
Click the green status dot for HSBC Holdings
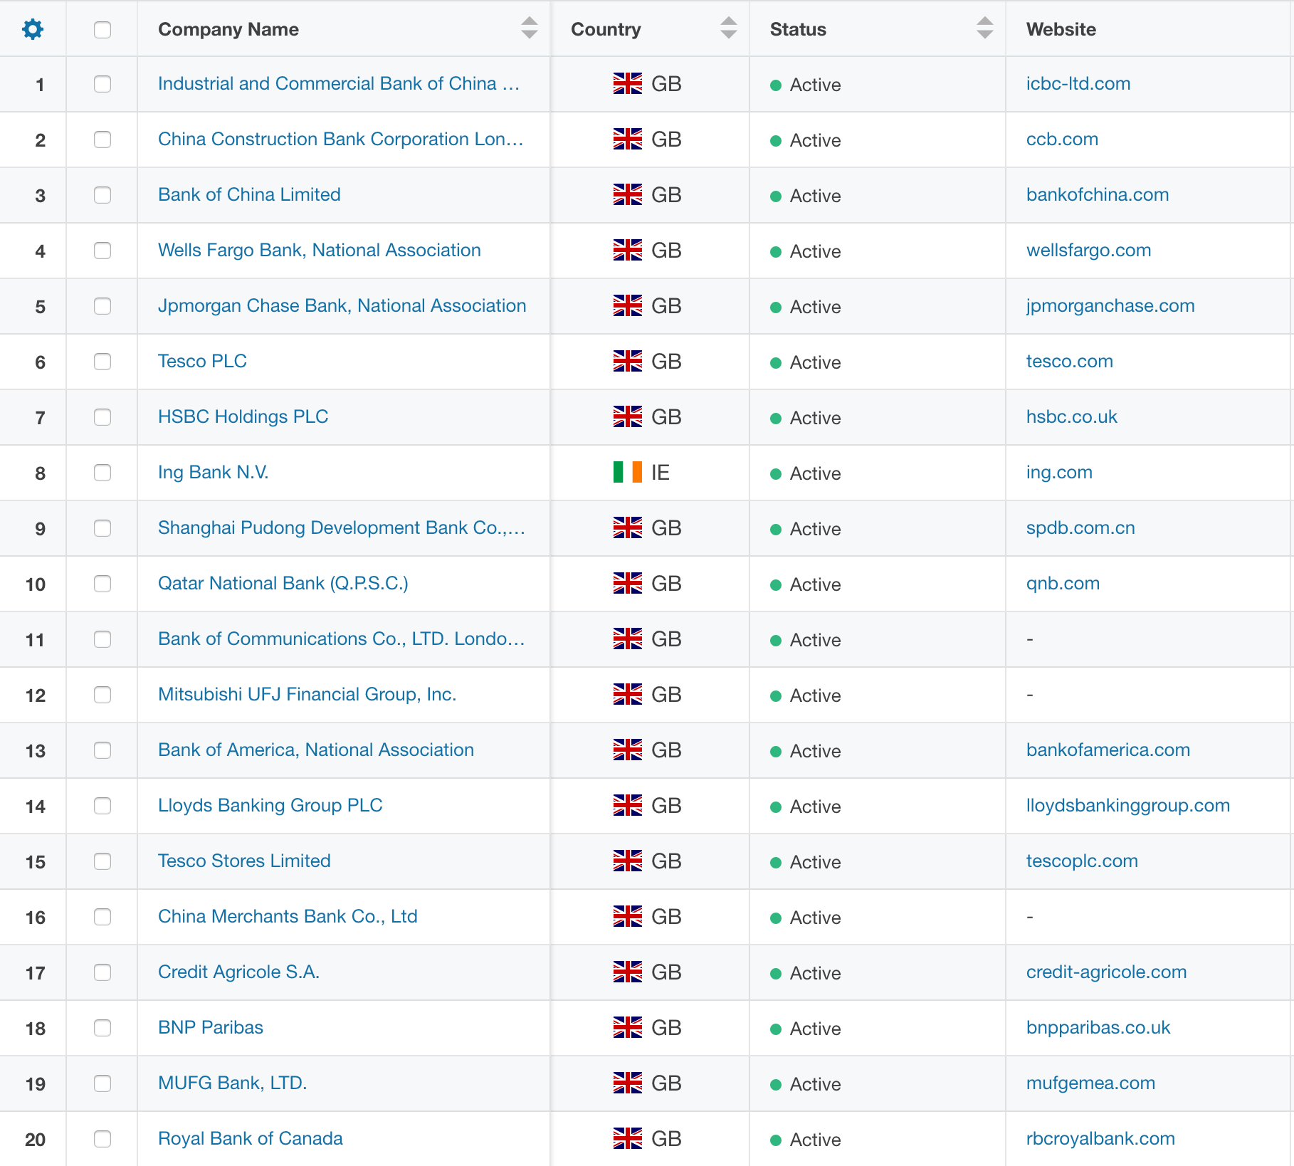pos(776,419)
